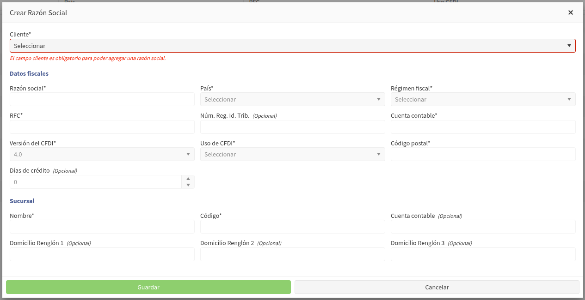This screenshot has height=300, width=585.
Task: Save with the Guardar button
Action: point(148,287)
